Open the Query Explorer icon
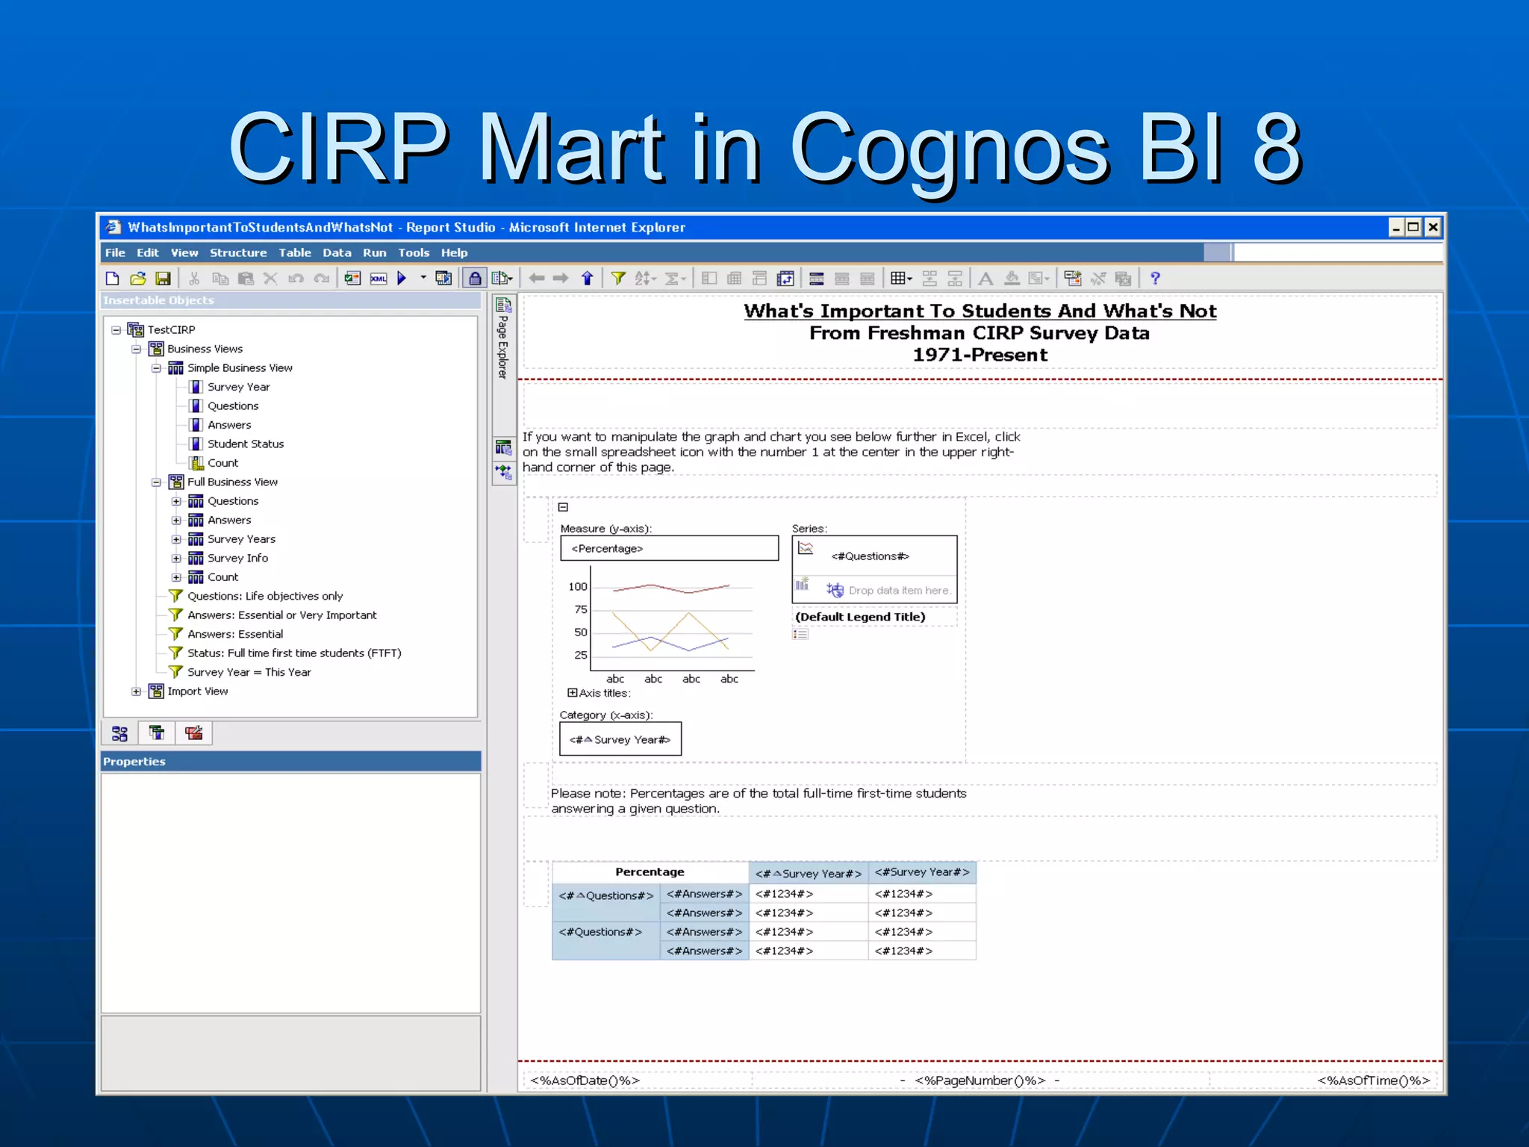The image size is (1529, 1147). click(x=503, y=448)
